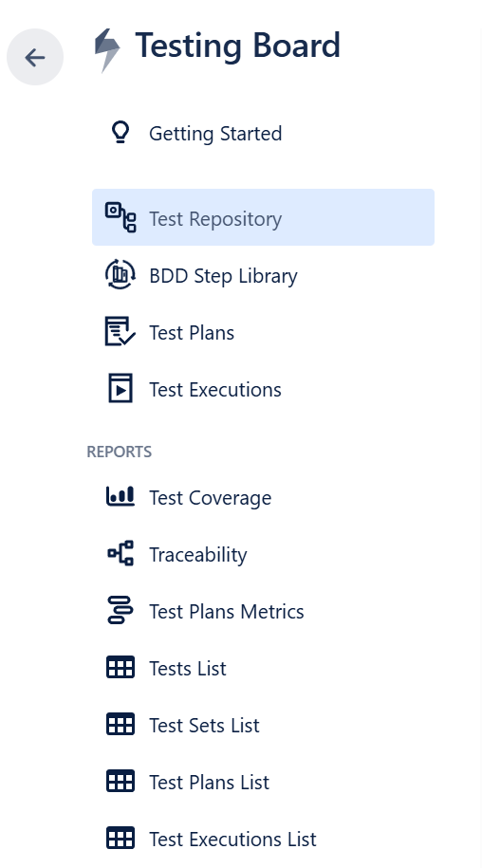Select Test Repository in the sidebar
Image resolution: width=482 pixels, height=868 pixels.
264,217
